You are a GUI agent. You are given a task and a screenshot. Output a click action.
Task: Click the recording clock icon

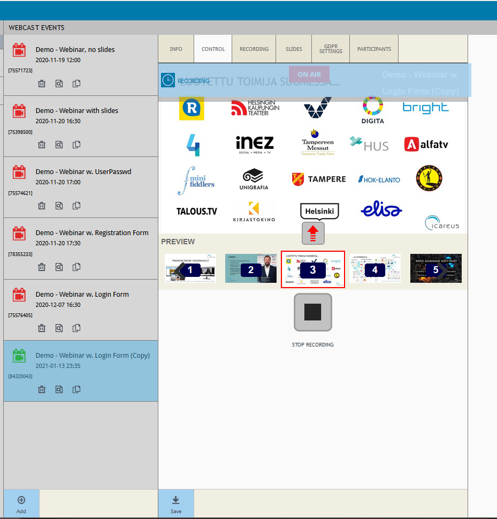click(x=168, y=80)
